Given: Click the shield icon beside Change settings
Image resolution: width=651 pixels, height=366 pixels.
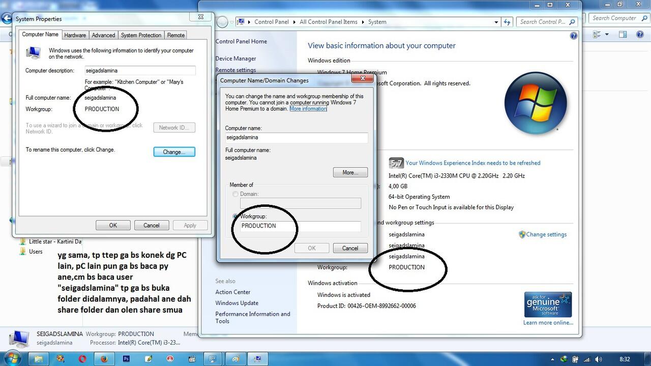Looking at the screenshot, I should (x=522, y=234).
